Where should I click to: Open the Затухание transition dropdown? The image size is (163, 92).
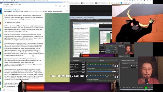pos(130,63)
